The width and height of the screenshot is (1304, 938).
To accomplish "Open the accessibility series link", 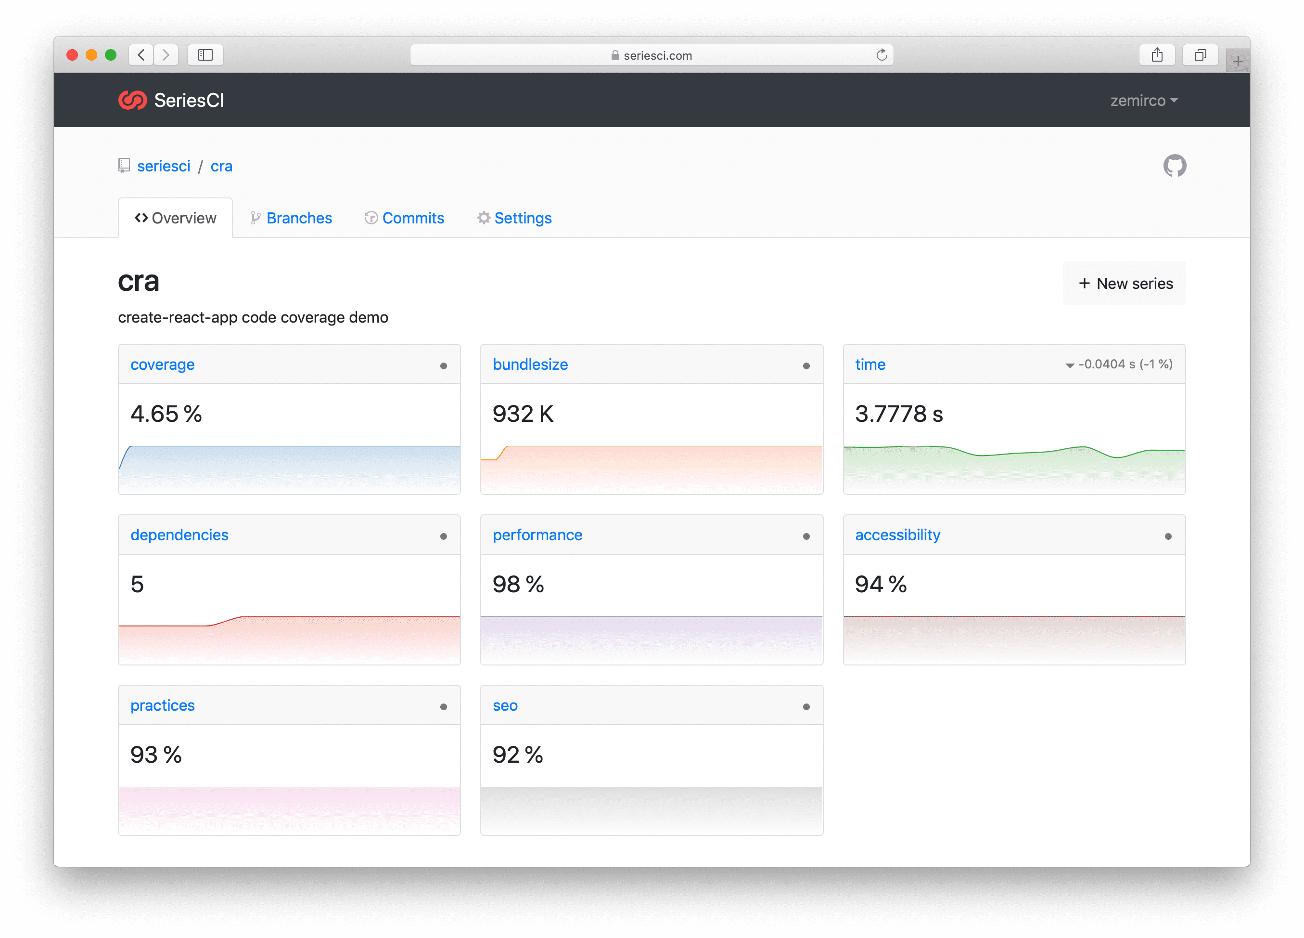I will pyautogui.click(x=897, y=534).
